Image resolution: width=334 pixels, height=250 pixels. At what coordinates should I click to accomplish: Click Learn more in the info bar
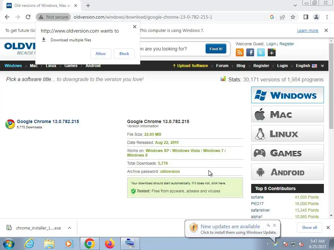click(x=308, y=30)
